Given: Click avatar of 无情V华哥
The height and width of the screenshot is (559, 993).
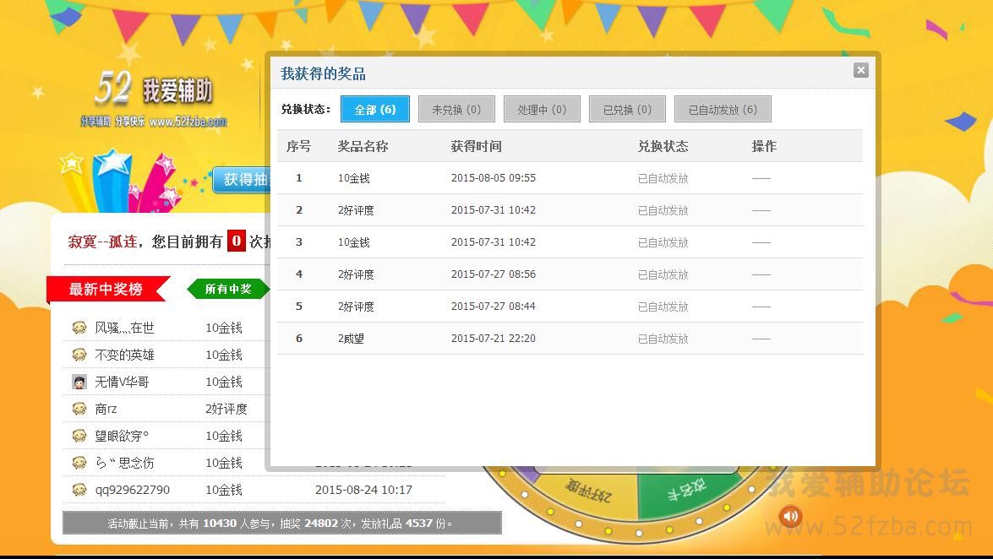Looking at the screenshot, I should coord(79,382).
